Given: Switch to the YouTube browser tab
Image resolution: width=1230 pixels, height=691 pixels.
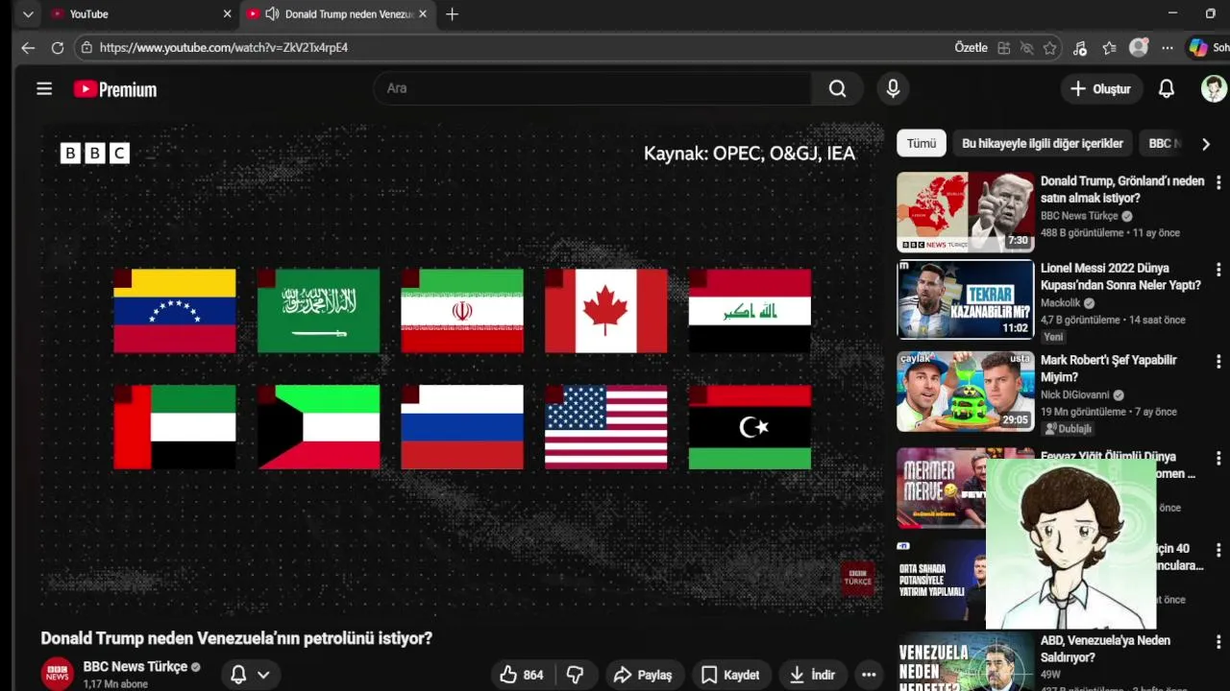Looking at the screenshot, I should pyautogui.click(x=139, y=14).
